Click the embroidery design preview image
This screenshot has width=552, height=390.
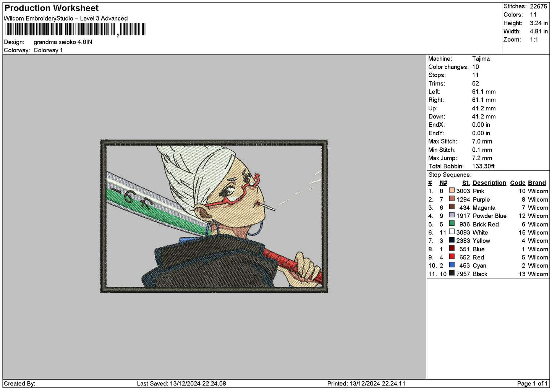pos(214,216)
